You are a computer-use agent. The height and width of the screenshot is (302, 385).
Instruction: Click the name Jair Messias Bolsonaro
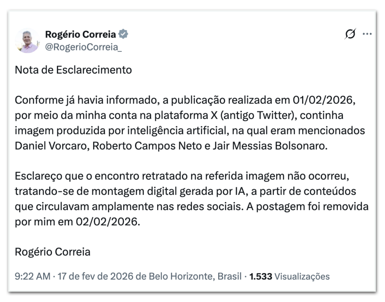coord(270,146)
